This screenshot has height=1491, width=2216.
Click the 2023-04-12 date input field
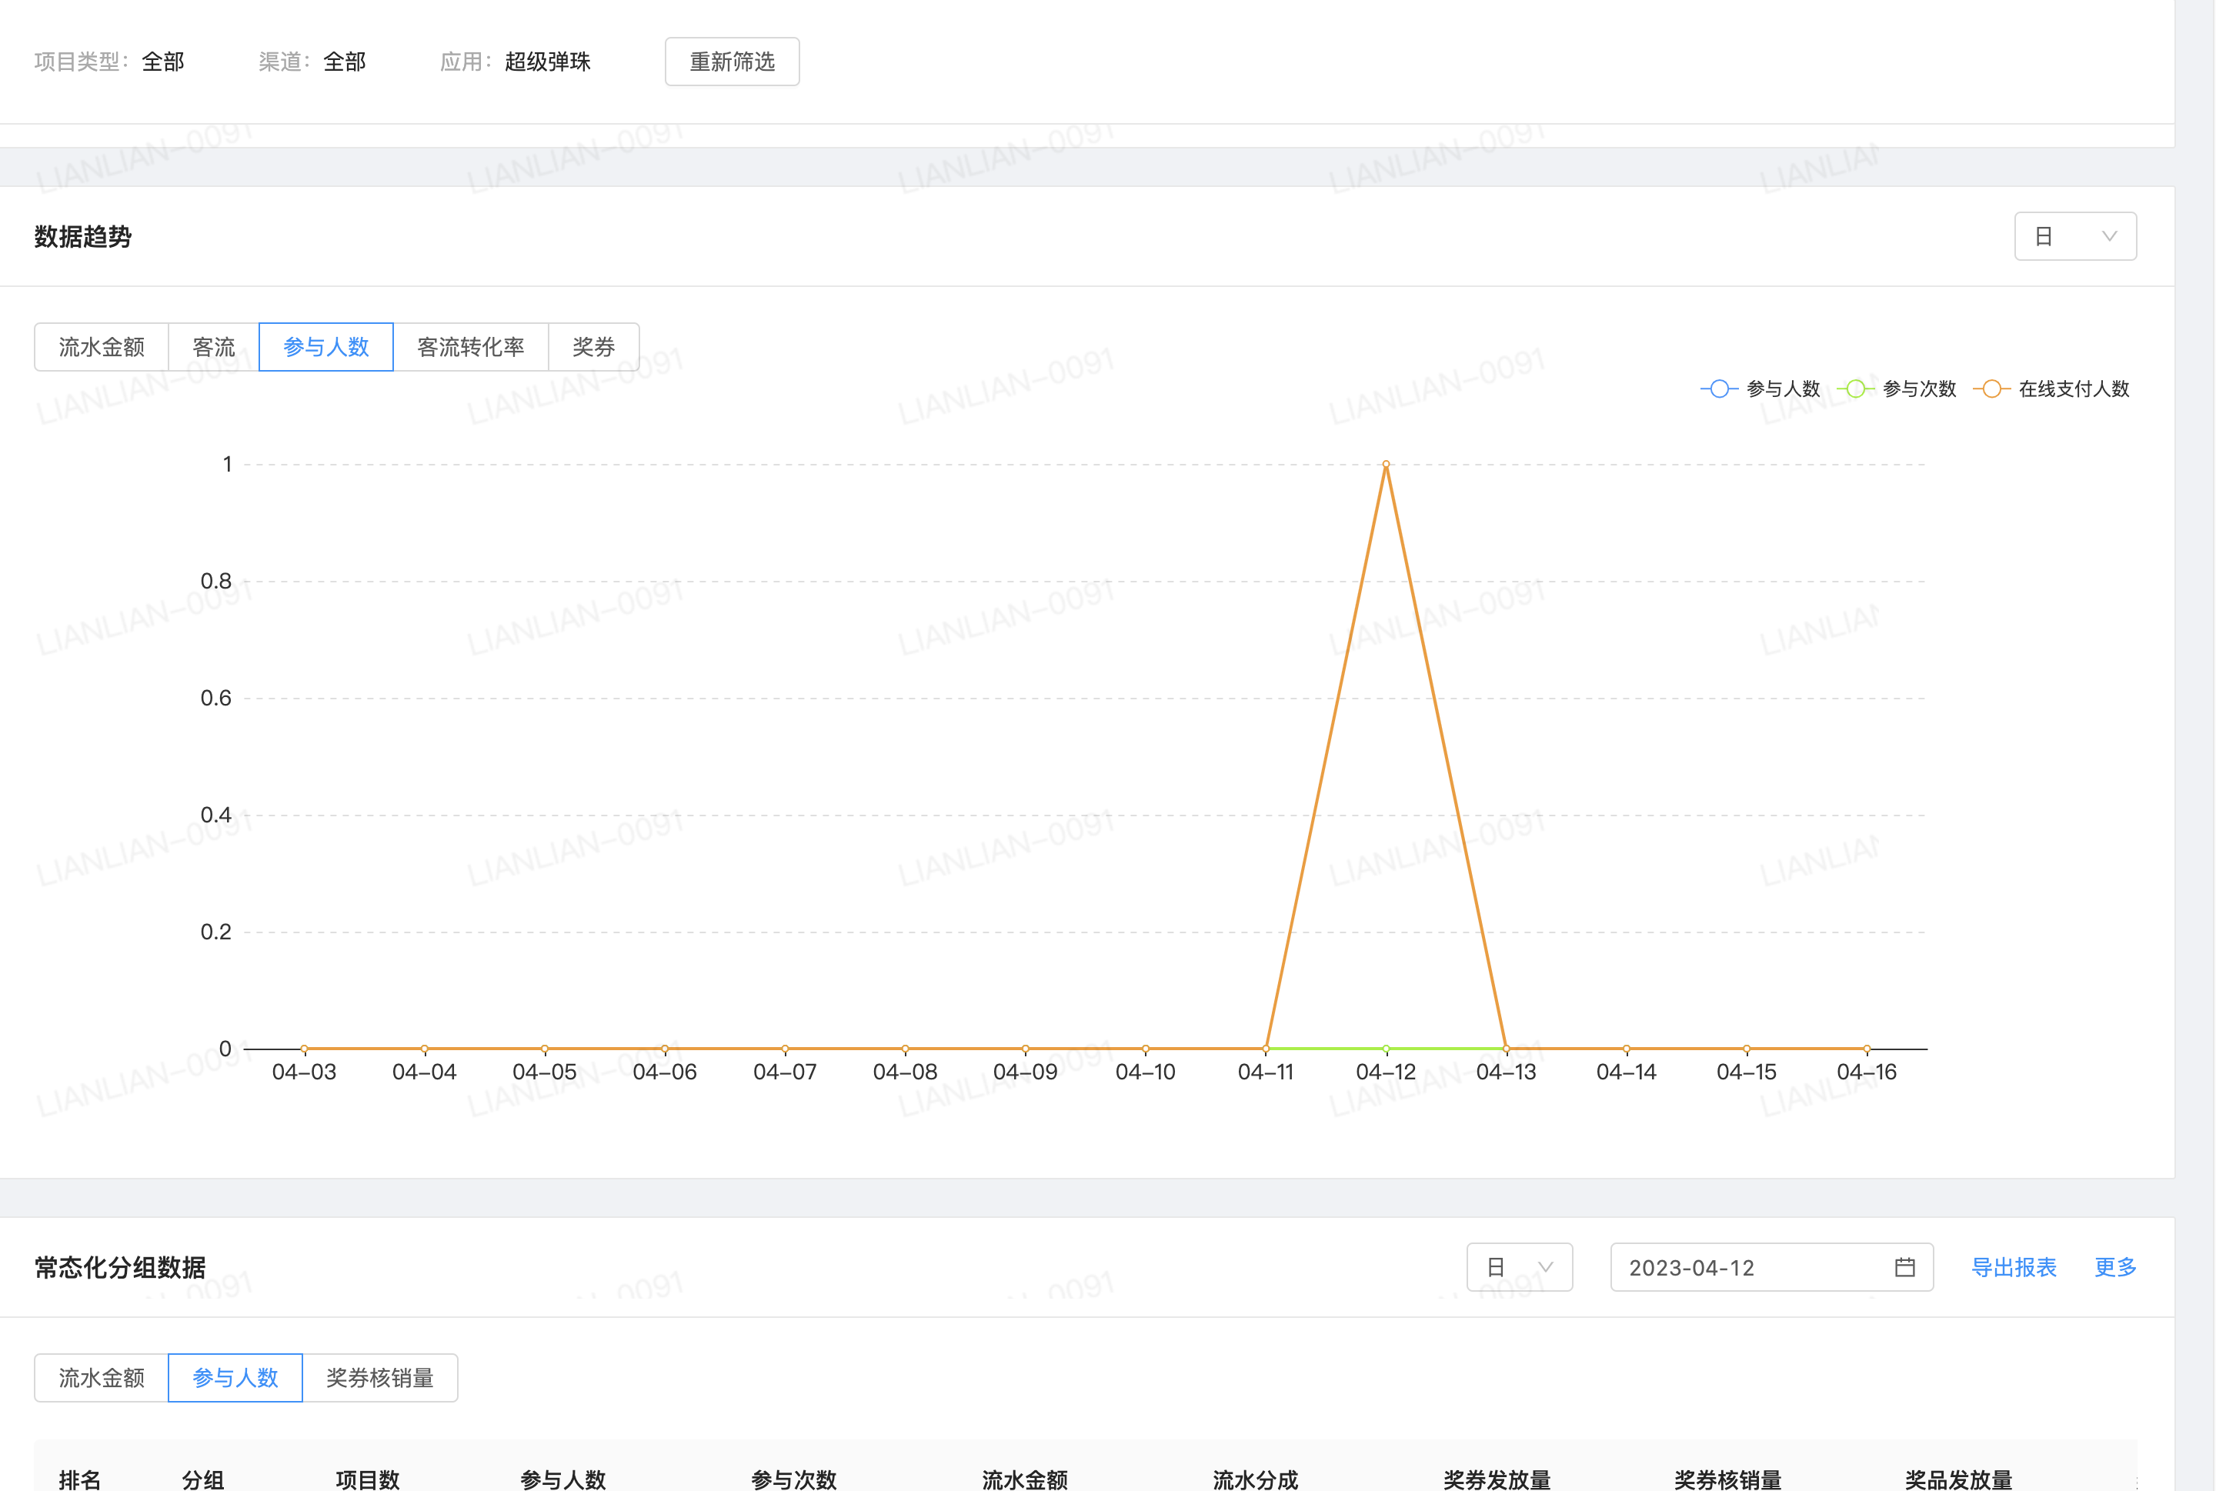1771,1266
